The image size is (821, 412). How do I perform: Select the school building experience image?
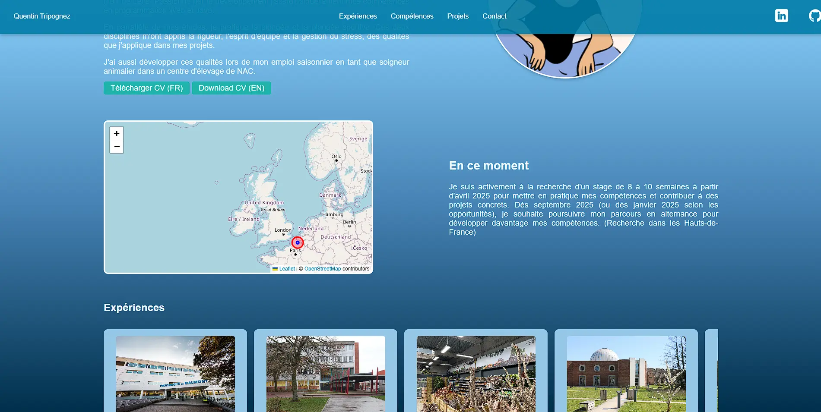(326, 374)
